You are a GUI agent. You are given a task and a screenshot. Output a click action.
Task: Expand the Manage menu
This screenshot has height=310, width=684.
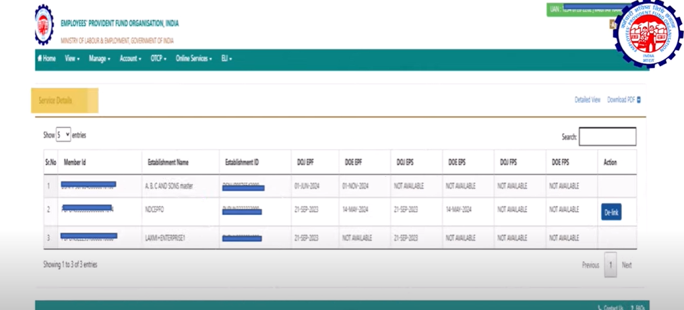(100, 58)
